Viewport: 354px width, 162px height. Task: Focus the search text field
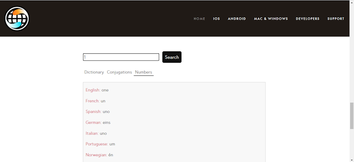click(x=121, y=57)
